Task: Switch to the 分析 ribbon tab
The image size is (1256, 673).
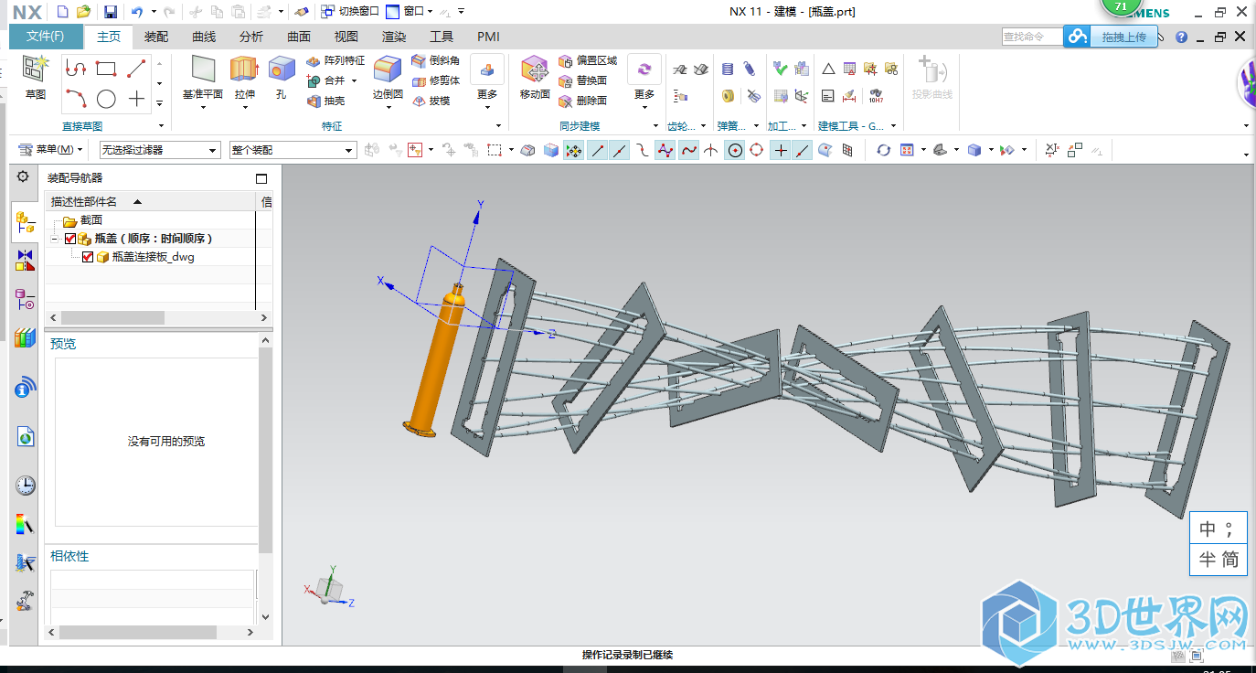Action: point(251,37)
